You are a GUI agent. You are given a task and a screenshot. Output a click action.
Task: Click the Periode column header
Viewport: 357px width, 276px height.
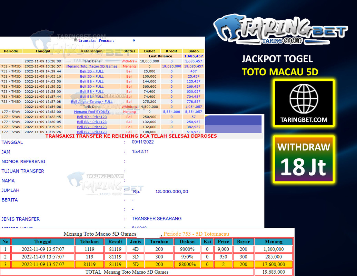(x=11, y=51)
